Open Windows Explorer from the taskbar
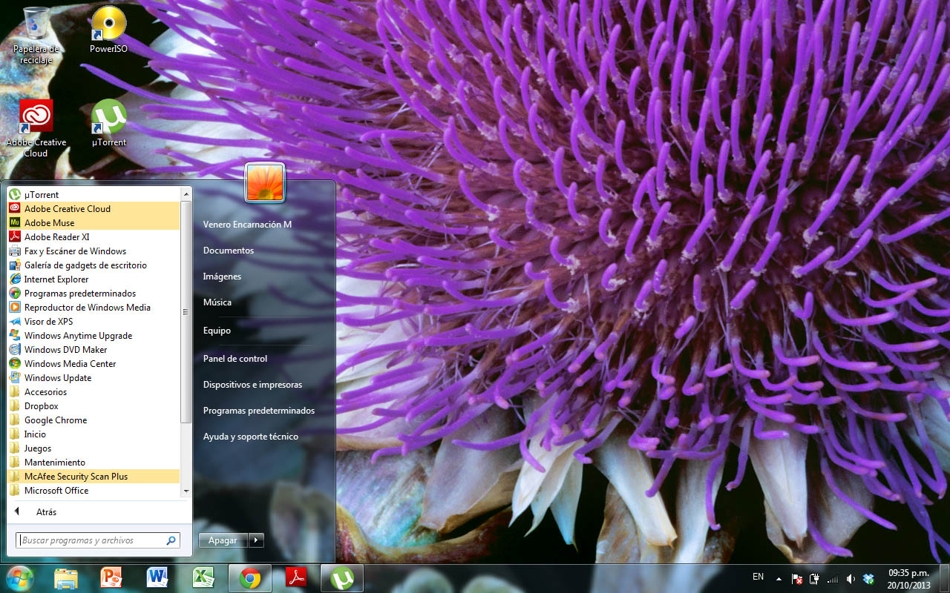 pos(66,577)
